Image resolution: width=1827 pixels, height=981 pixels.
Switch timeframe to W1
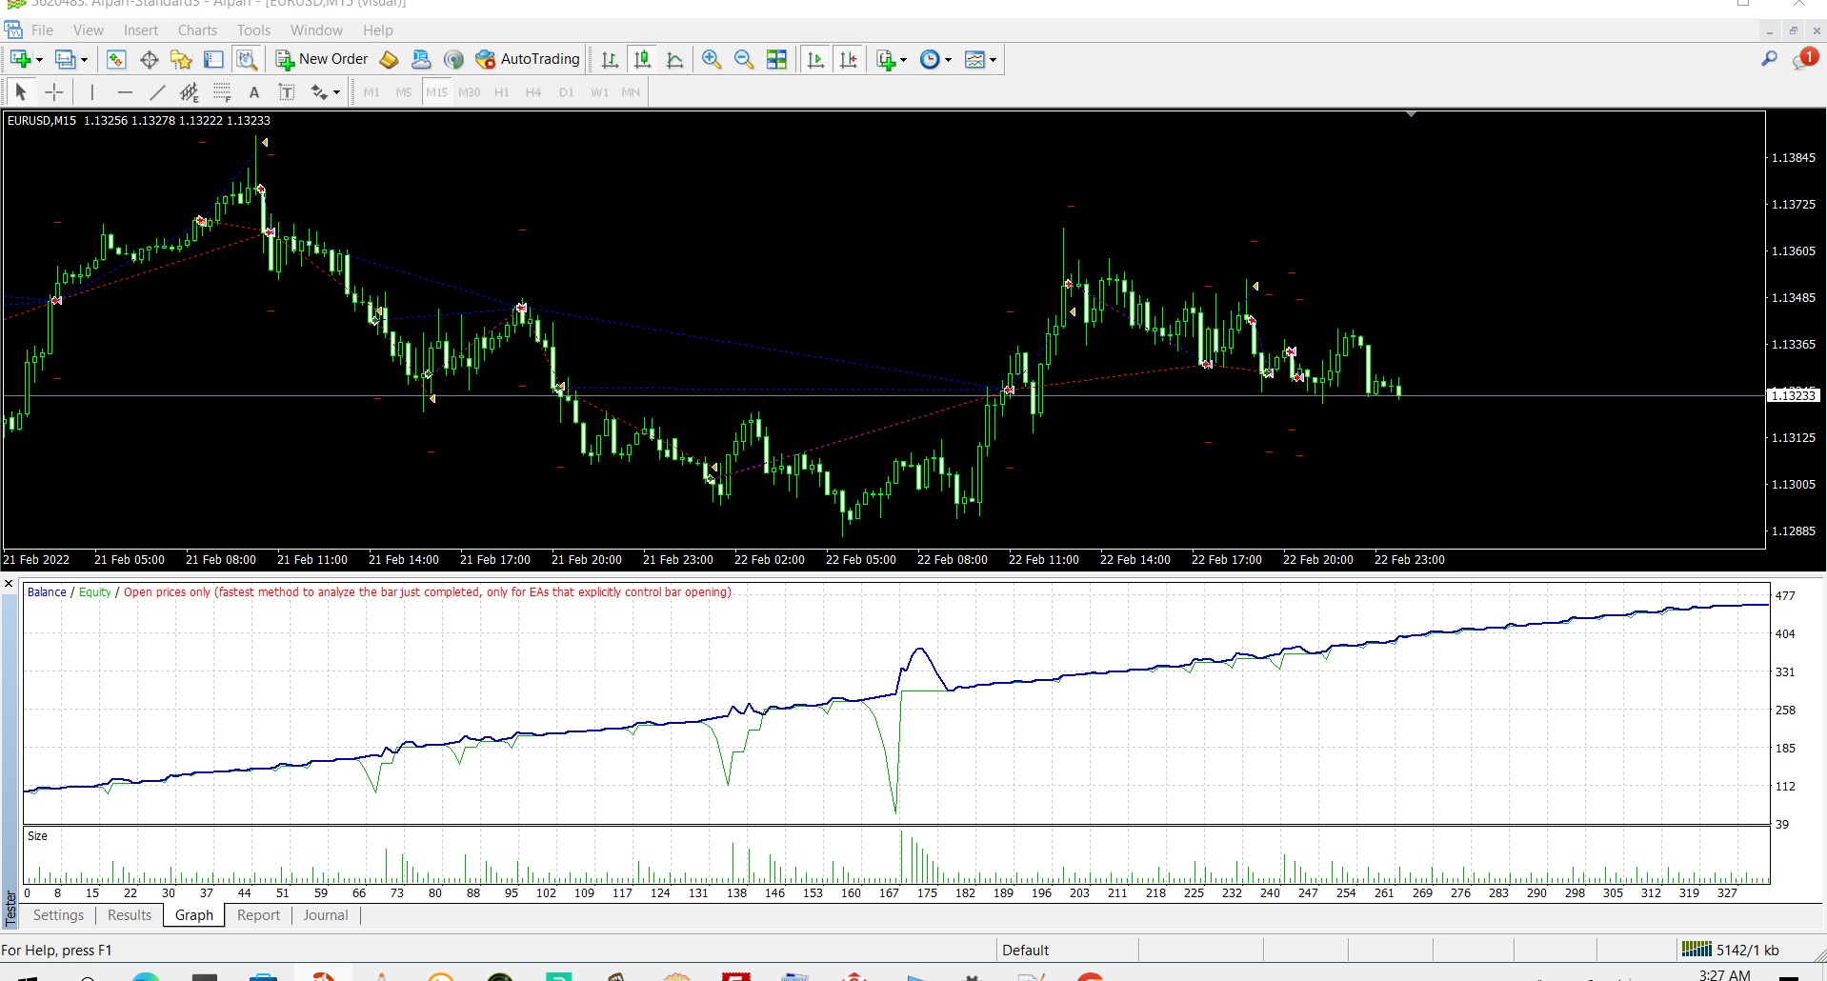pos(599,92)
